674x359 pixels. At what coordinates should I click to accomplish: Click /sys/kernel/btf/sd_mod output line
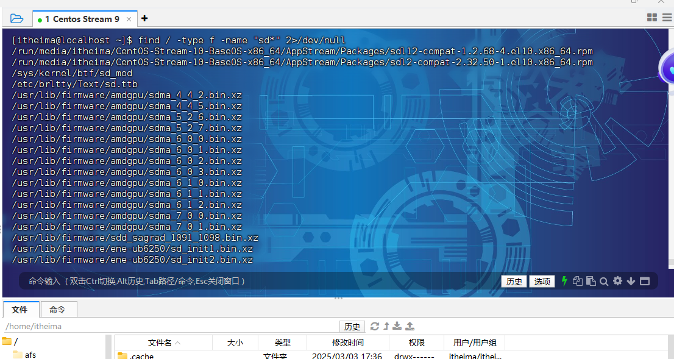72,73
